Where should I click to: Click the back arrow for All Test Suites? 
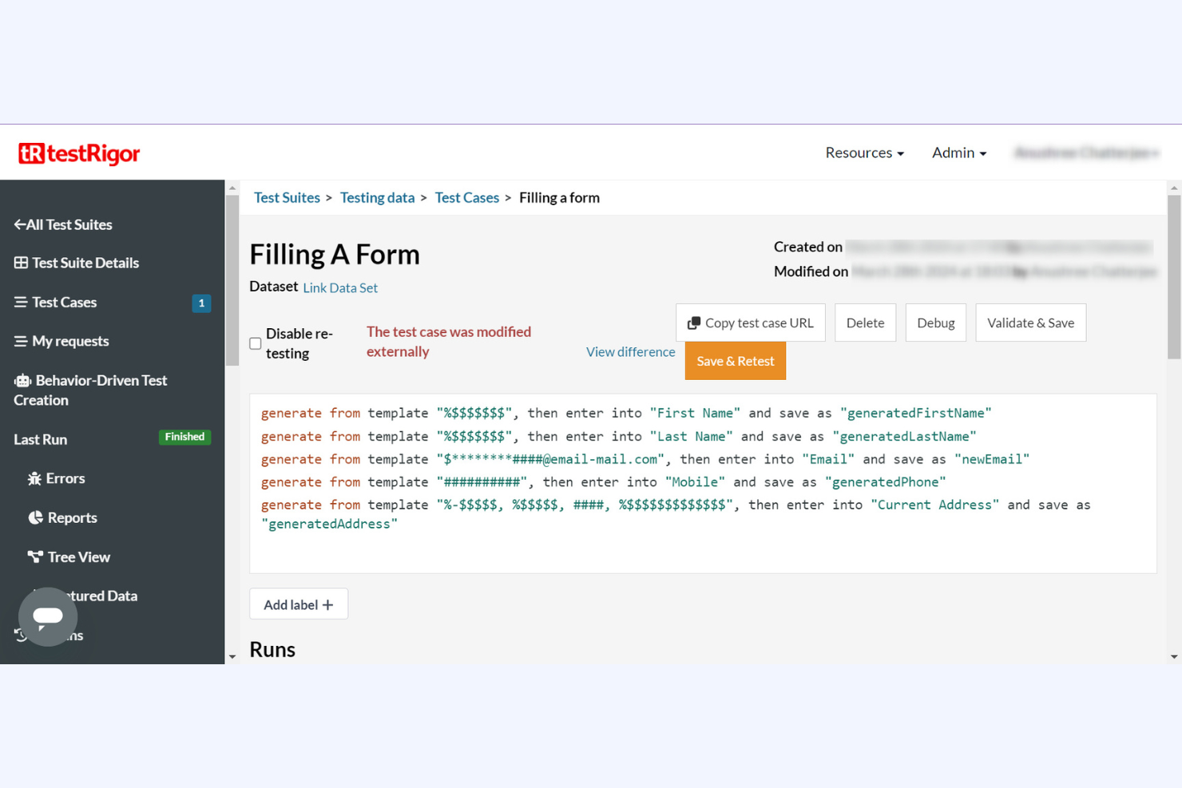[x=19, y=225]
